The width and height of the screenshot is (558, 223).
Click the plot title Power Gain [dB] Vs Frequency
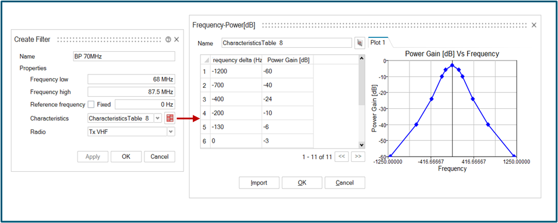[453, 54]
